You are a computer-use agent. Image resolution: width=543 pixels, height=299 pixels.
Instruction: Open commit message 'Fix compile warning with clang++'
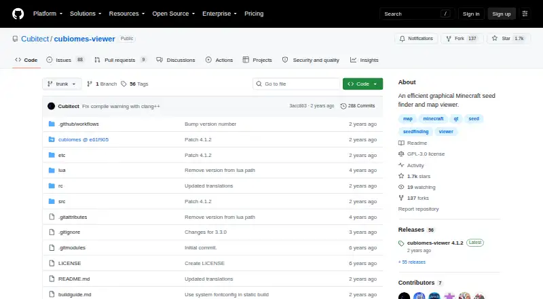pyautogui.click(x=121, y=106)
